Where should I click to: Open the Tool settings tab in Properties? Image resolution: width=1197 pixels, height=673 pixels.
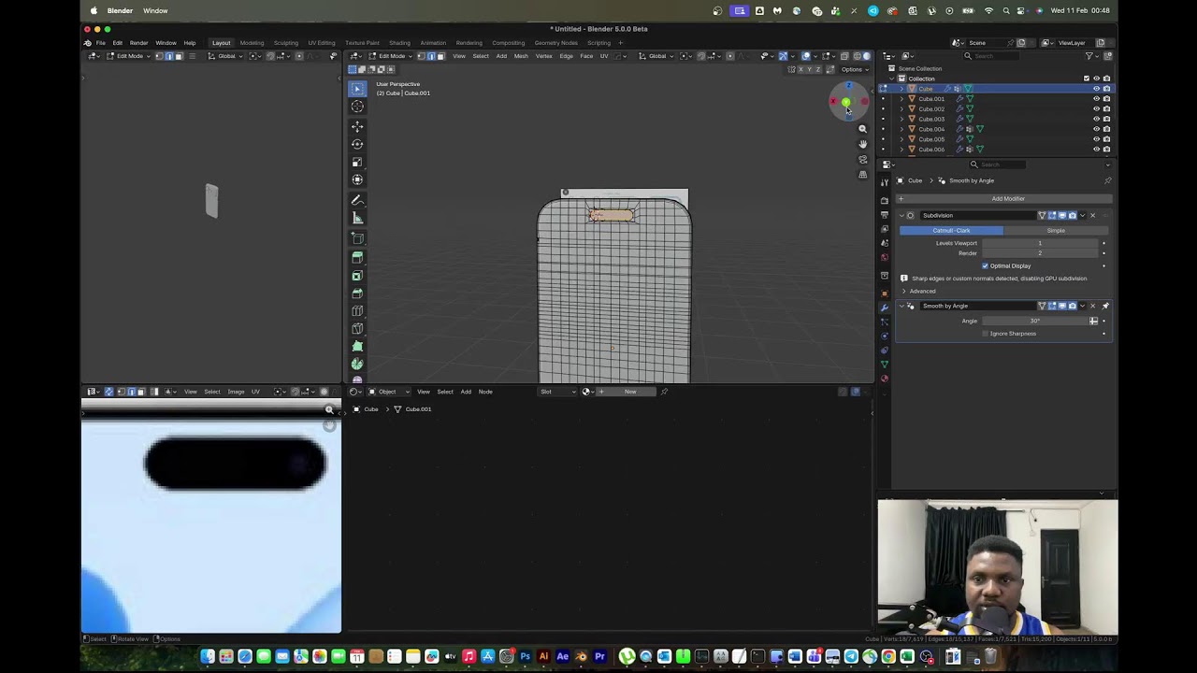885,182
